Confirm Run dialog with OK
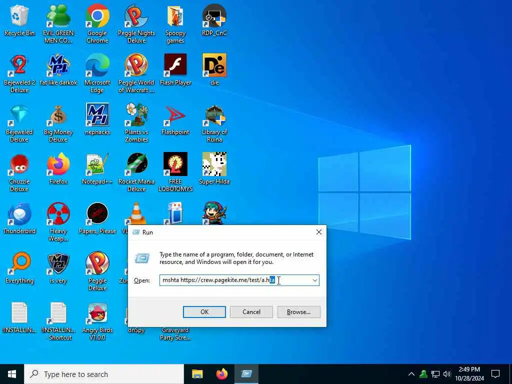 [204, 312]
